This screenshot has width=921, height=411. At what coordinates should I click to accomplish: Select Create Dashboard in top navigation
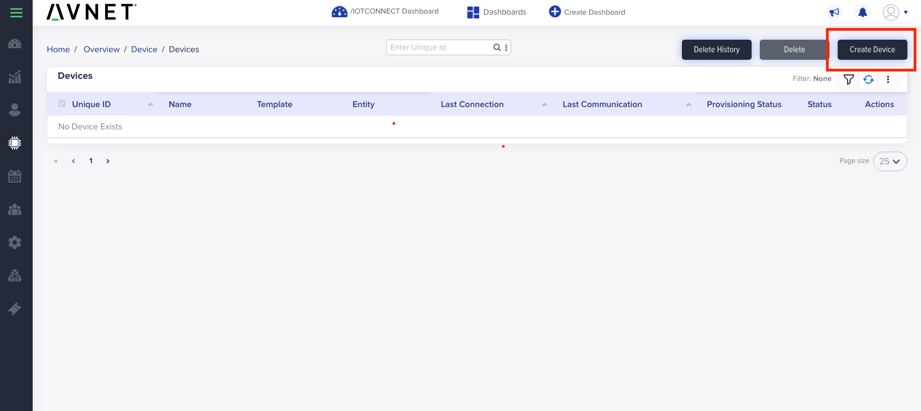587,12
